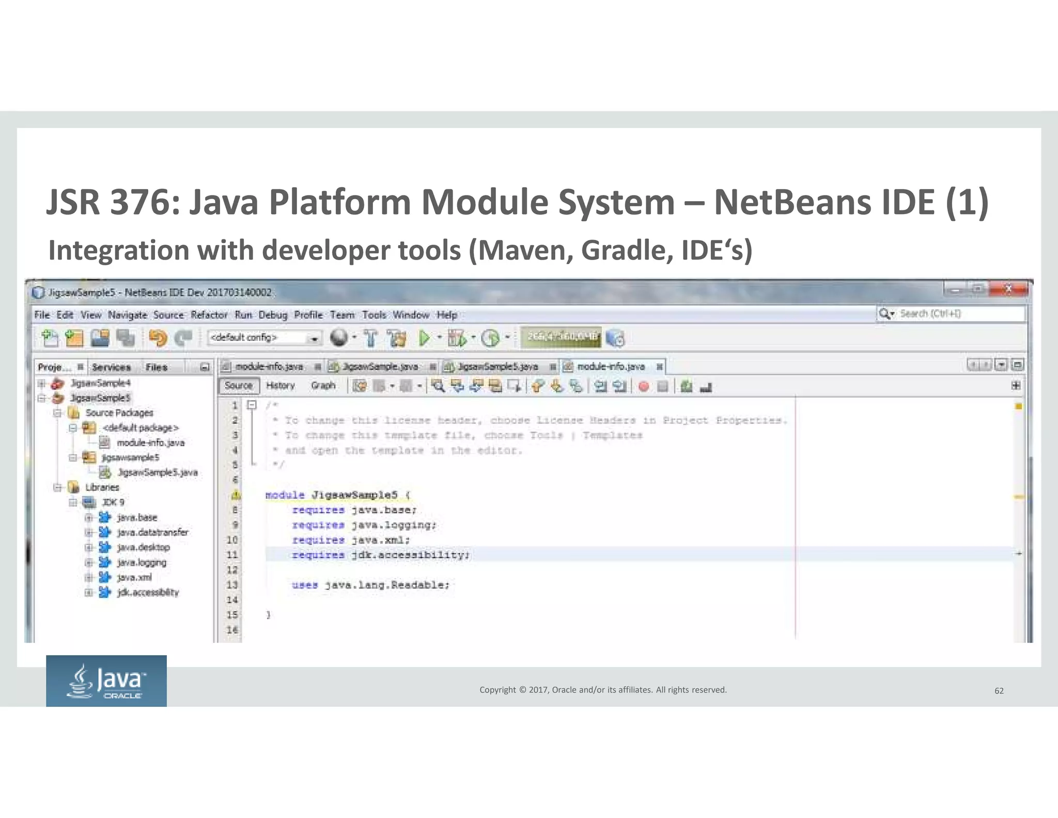The width and height of the screenshot is (1058, 818).
Task: Click the Previous Bookmark icon
Action: tap(538, 386)
